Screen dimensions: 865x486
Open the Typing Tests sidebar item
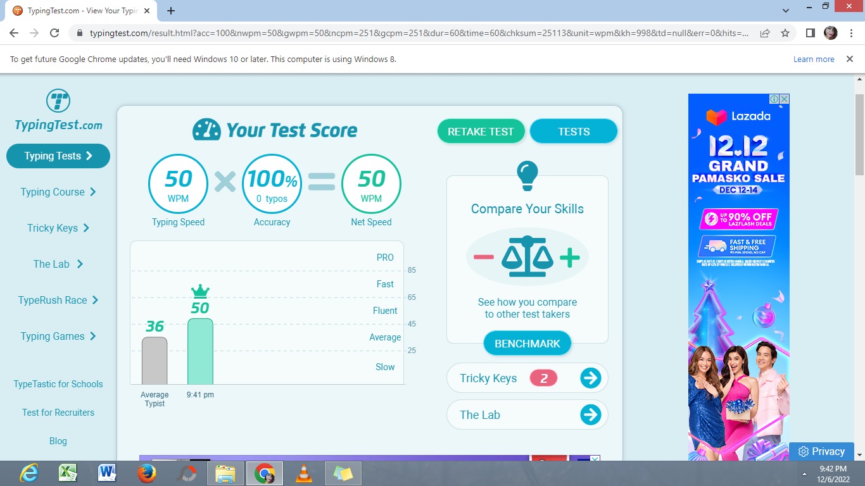(x=58, y=156)
